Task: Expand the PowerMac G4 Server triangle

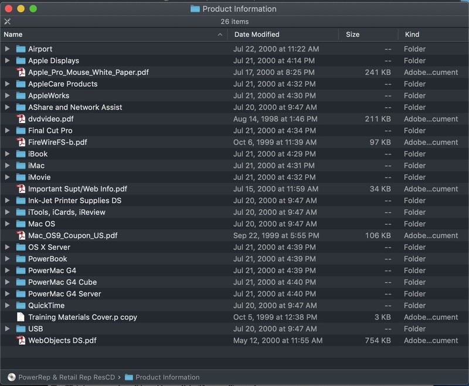Action: coord(7,293)
